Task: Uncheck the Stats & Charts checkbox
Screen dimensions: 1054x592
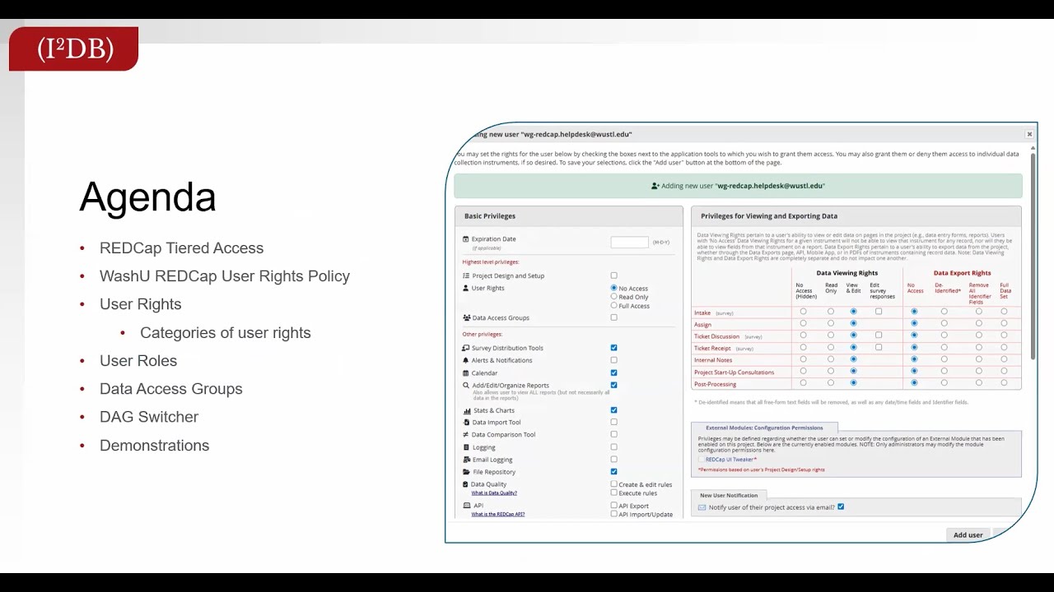Action: (x=613, y=410)
